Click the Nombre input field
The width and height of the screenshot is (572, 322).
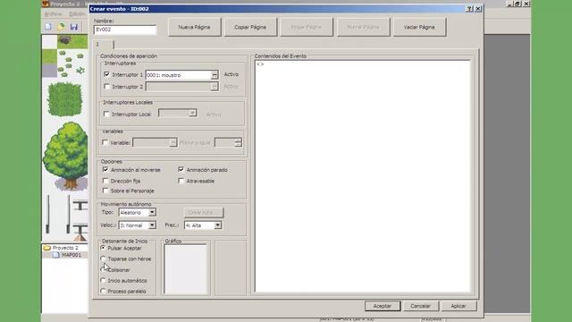(125, 30)
